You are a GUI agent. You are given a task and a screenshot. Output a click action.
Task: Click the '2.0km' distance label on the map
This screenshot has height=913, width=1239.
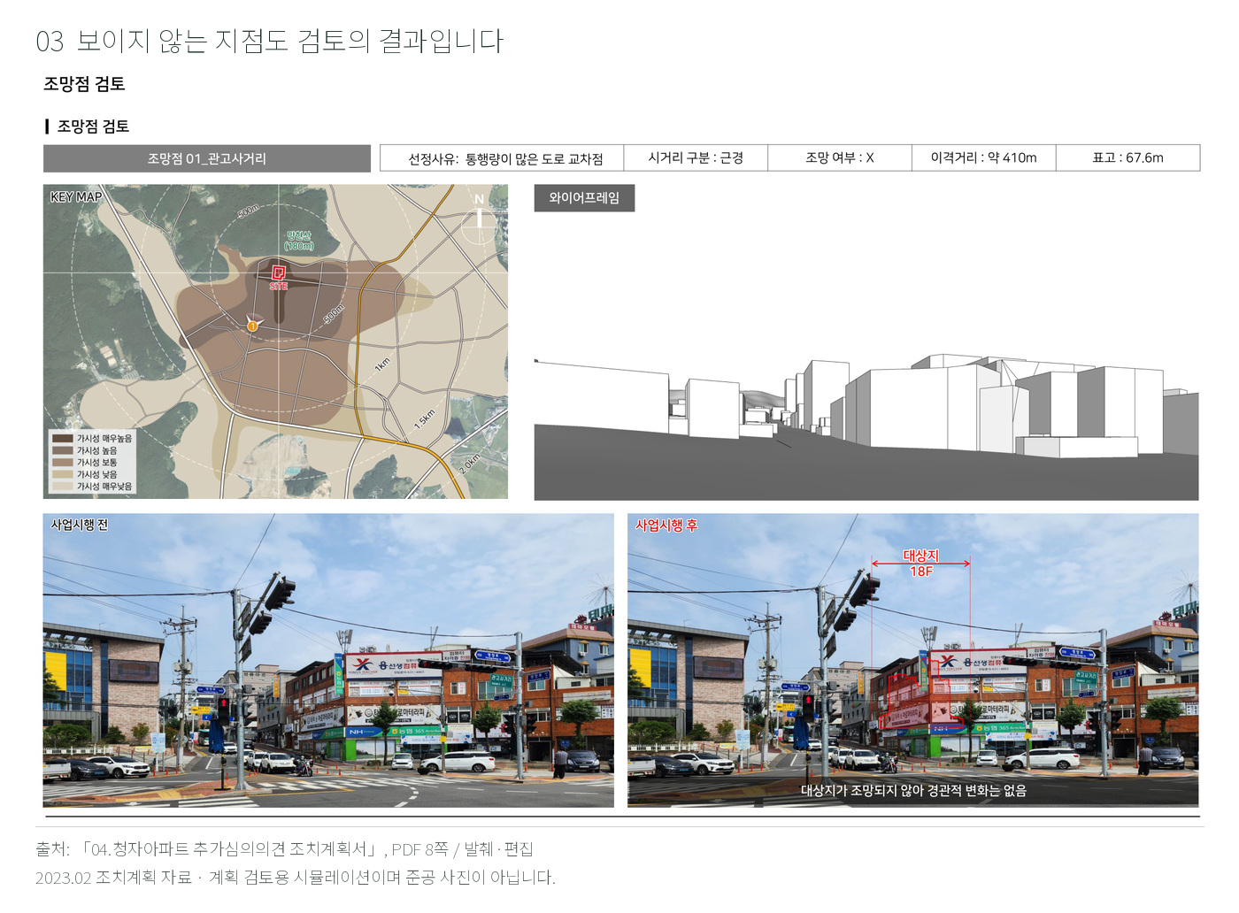point(470,464)
